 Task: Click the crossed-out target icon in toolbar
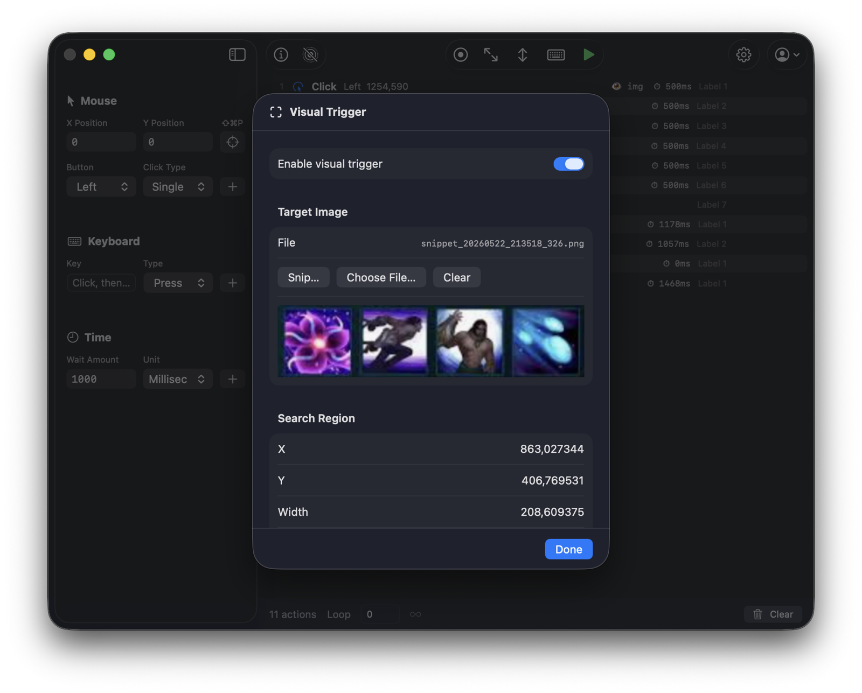tap(310, 54)
